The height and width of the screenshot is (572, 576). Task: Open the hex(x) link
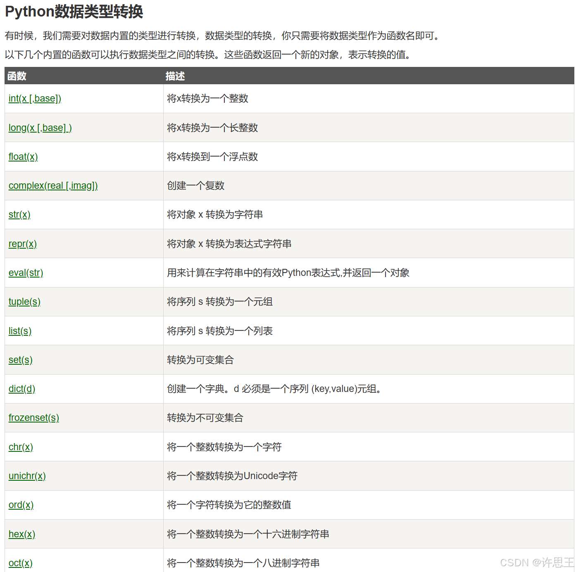21,534
